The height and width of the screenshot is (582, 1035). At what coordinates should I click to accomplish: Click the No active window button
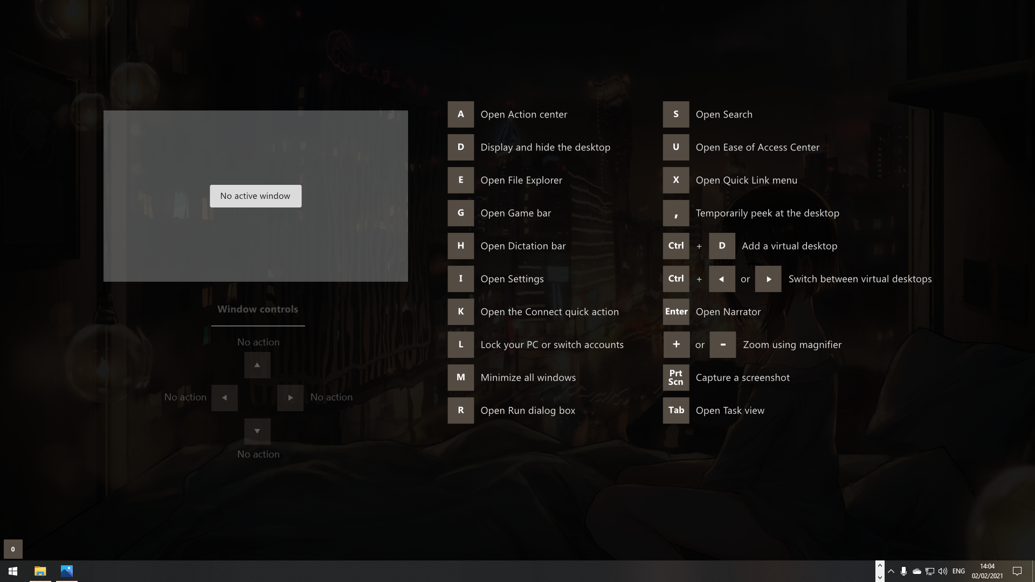pyautogui.click(x=255, y=196)
